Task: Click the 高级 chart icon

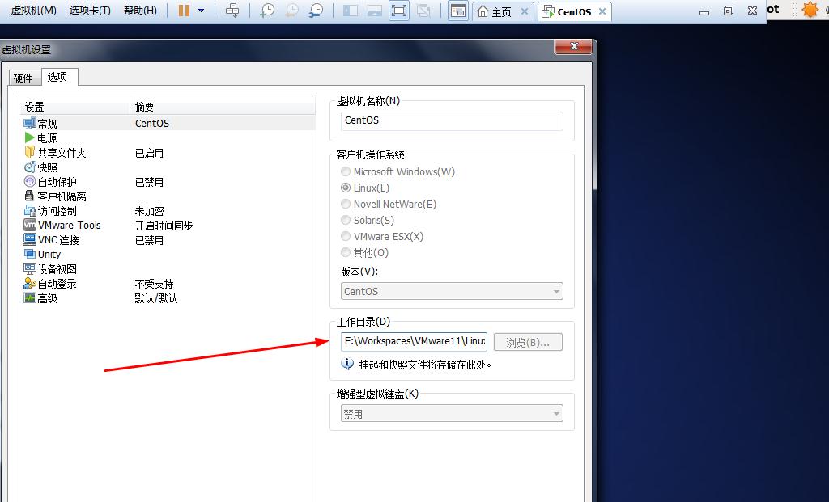Action: pos(30,298)
